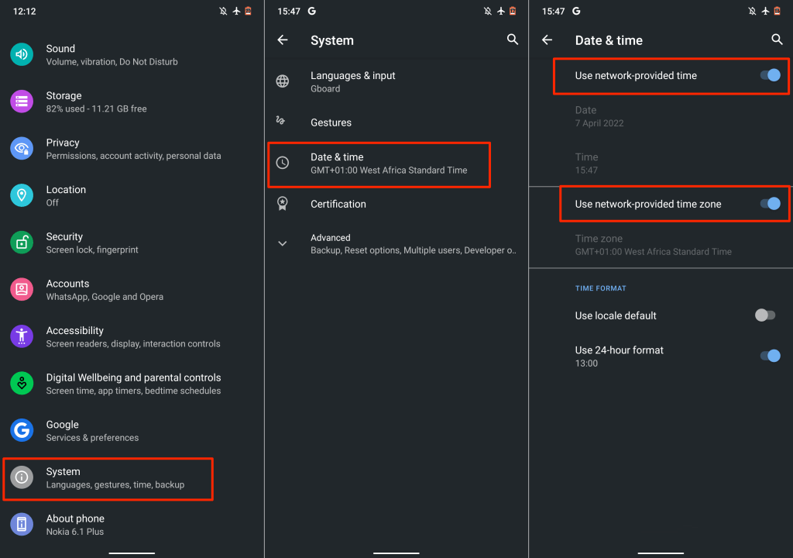Image resolution: width=793 pixels, height=558 pixels.
Task: Select the Gestures menu item
Action: click(396, 122)
